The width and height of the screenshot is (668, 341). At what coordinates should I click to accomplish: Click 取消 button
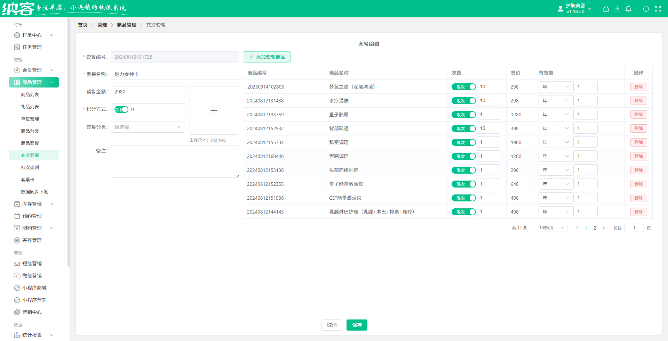point(332,325)
